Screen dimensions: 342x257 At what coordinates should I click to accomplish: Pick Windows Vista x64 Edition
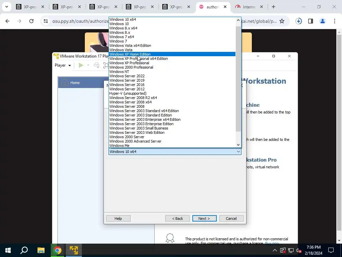172,46
